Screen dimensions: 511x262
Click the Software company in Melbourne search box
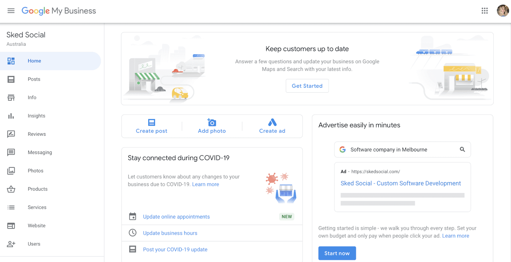[x=402, y=150]
